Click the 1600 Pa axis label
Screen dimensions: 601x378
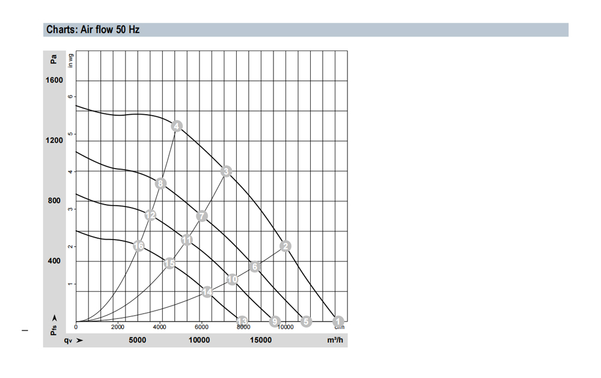click(54, 80)
